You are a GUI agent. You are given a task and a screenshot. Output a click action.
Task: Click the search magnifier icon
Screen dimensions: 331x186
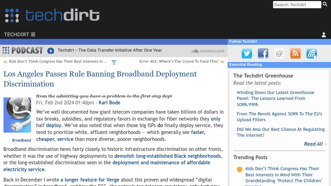click(325, 4)
